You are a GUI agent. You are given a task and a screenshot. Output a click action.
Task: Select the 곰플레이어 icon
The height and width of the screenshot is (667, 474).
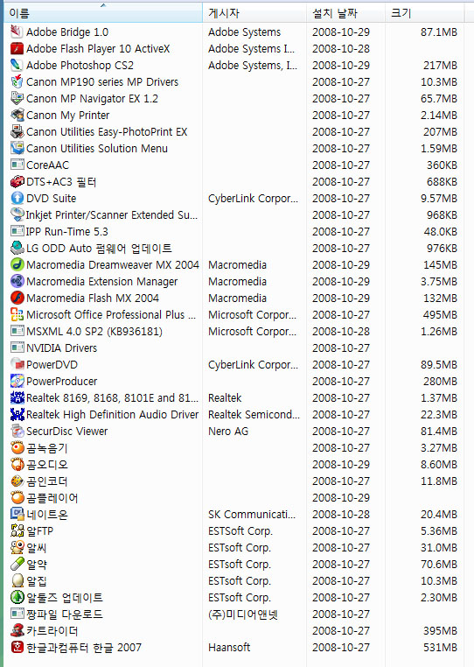[17, 498]
